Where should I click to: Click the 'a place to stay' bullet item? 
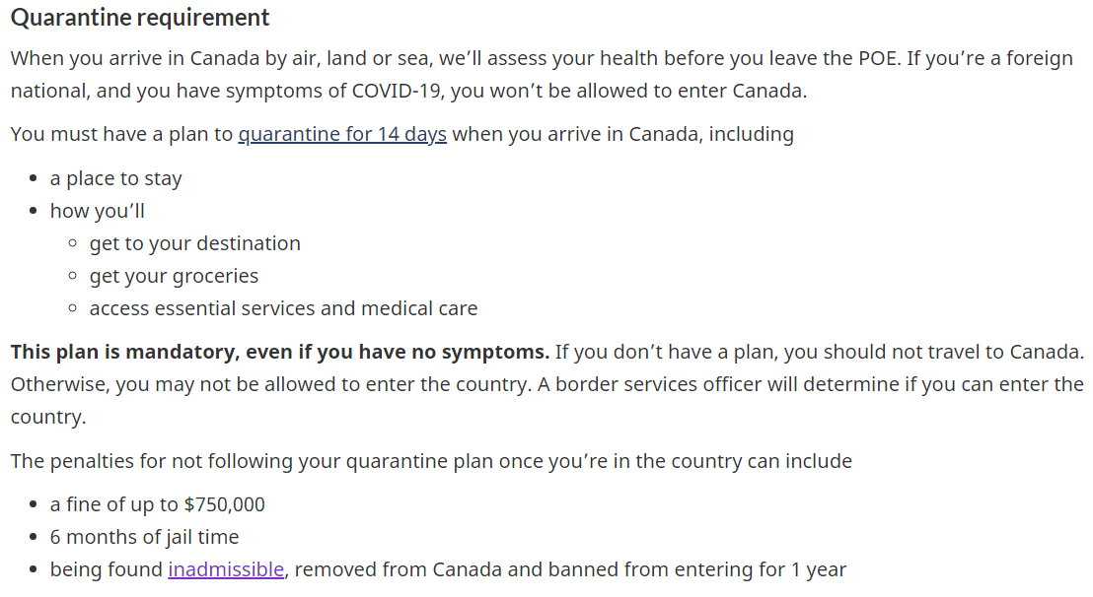point(115,179)
